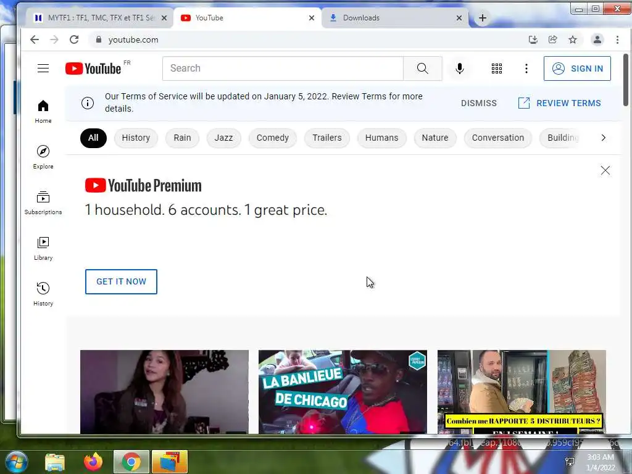Open the Windows Start button
632x474 pixels.
tap(17, 462)
